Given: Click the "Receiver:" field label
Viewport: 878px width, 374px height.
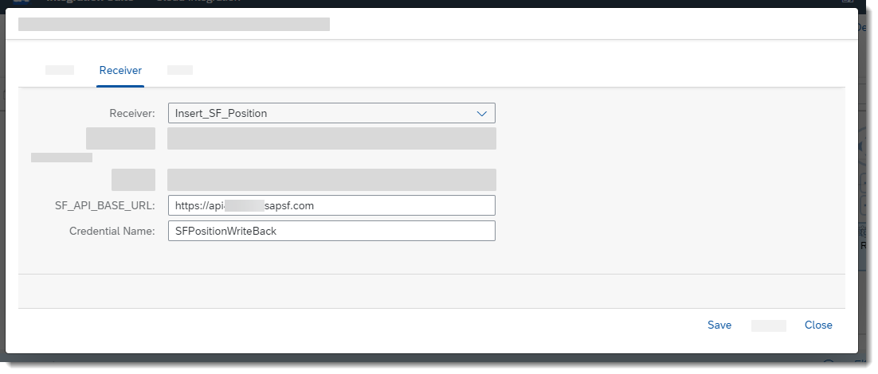Looking at the screenshot, I should coord(132,114).
